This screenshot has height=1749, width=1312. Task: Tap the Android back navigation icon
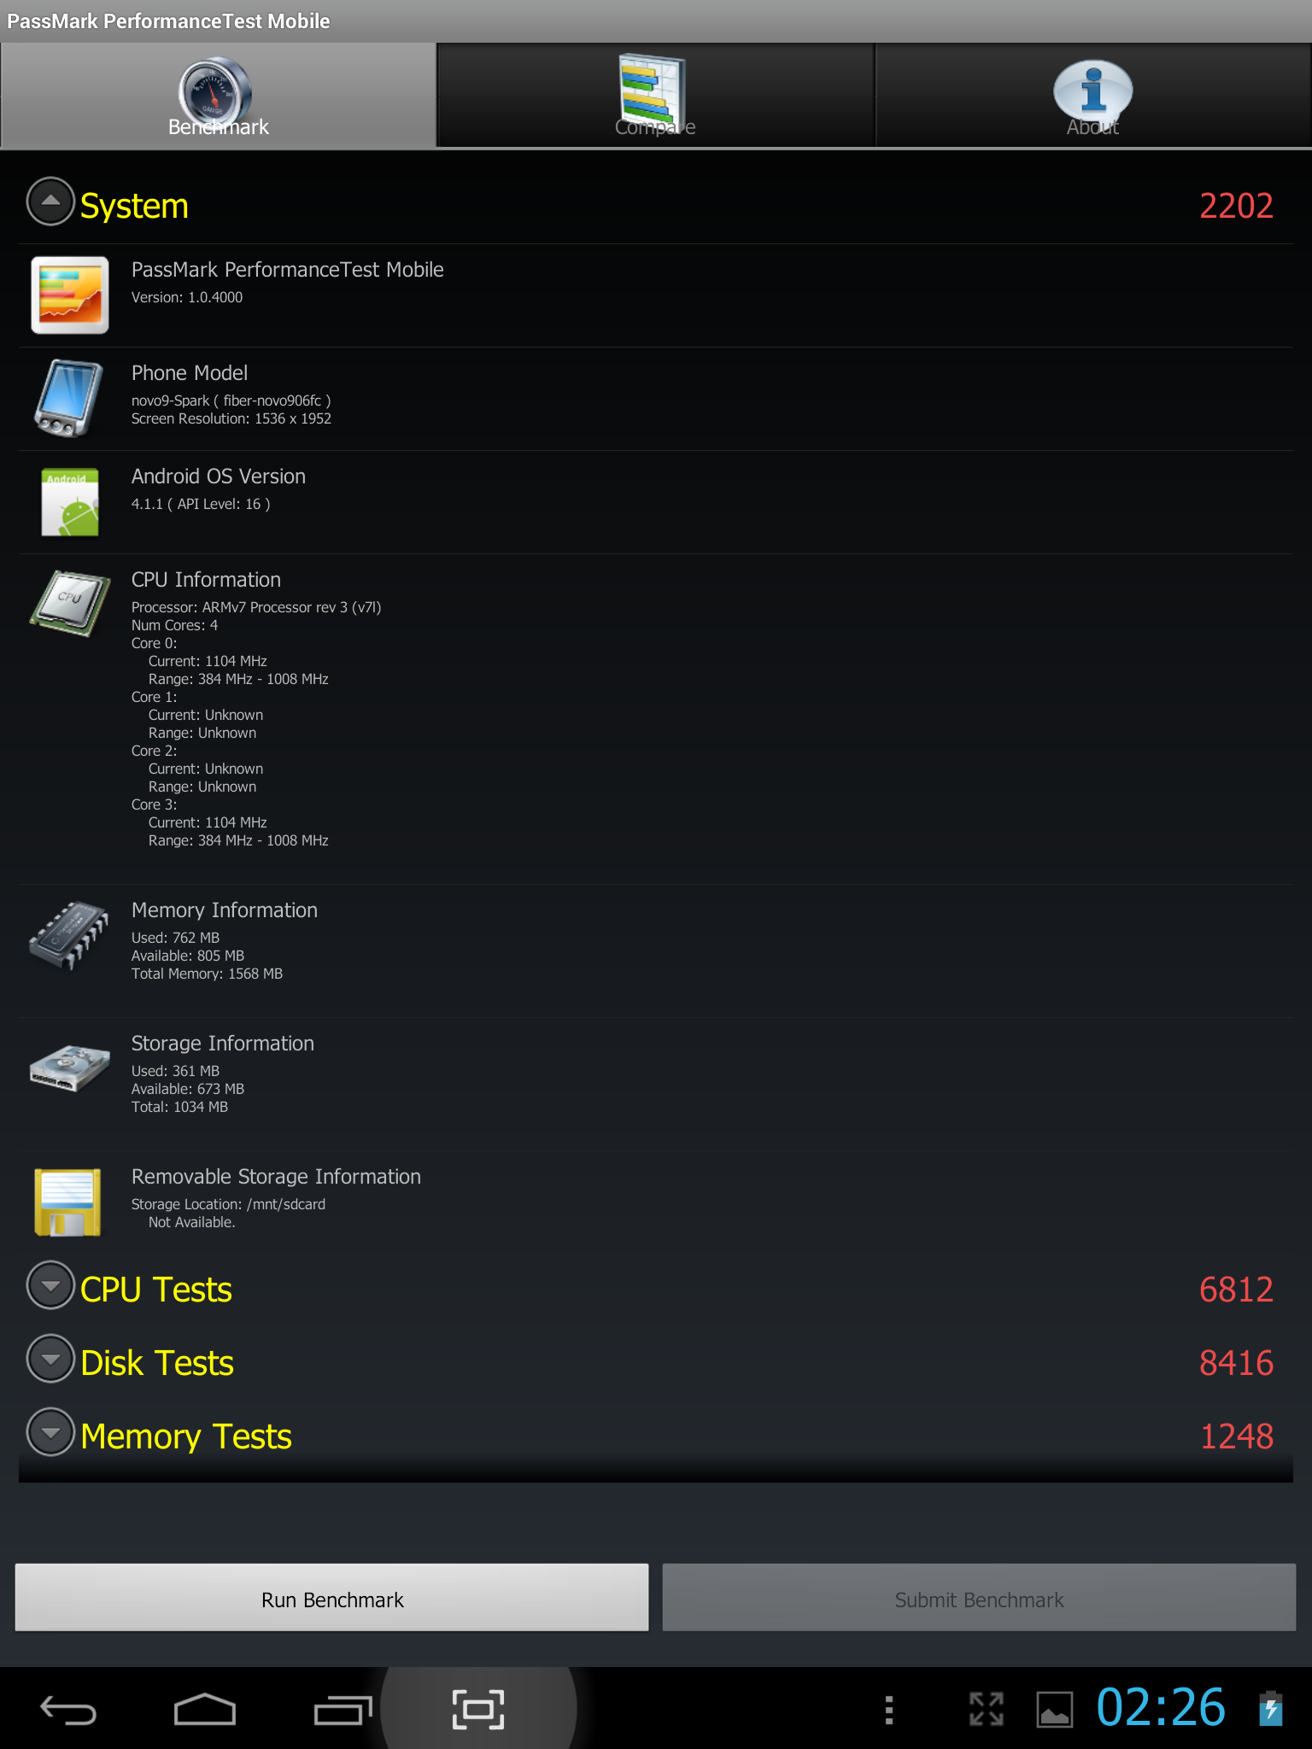coord(68,1710)
